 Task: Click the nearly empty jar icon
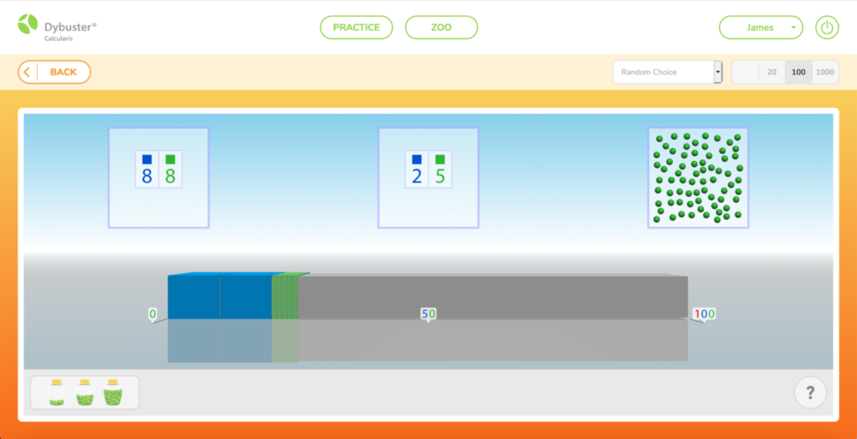56,392
